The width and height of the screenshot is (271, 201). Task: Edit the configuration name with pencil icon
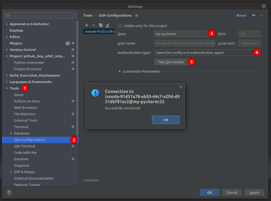click(x=108, y=25)
